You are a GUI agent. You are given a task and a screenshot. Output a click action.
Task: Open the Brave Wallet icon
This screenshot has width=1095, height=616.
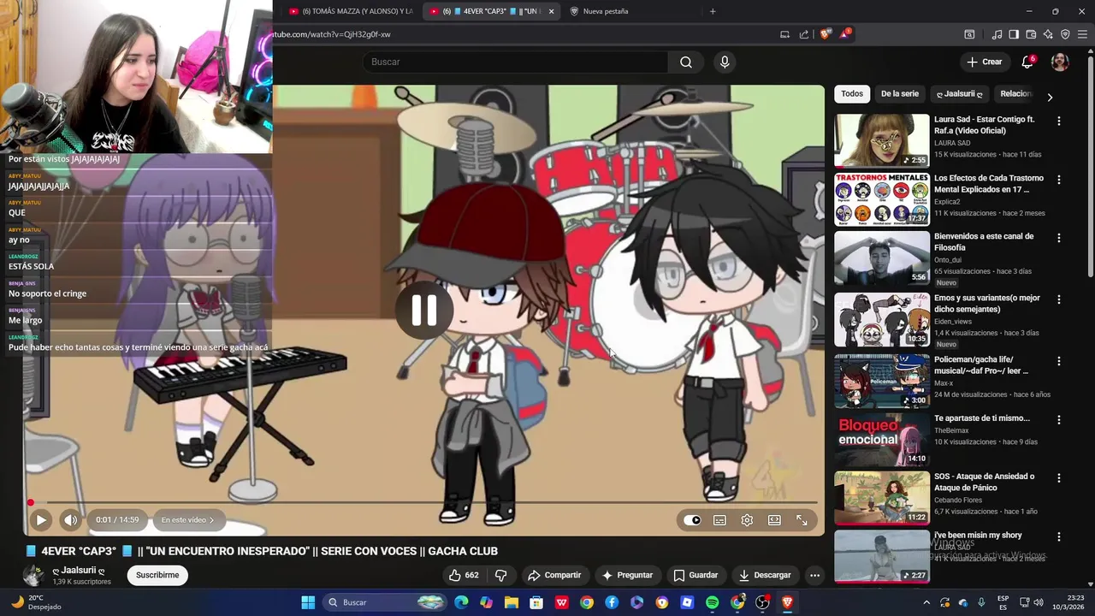[1031, 34]
